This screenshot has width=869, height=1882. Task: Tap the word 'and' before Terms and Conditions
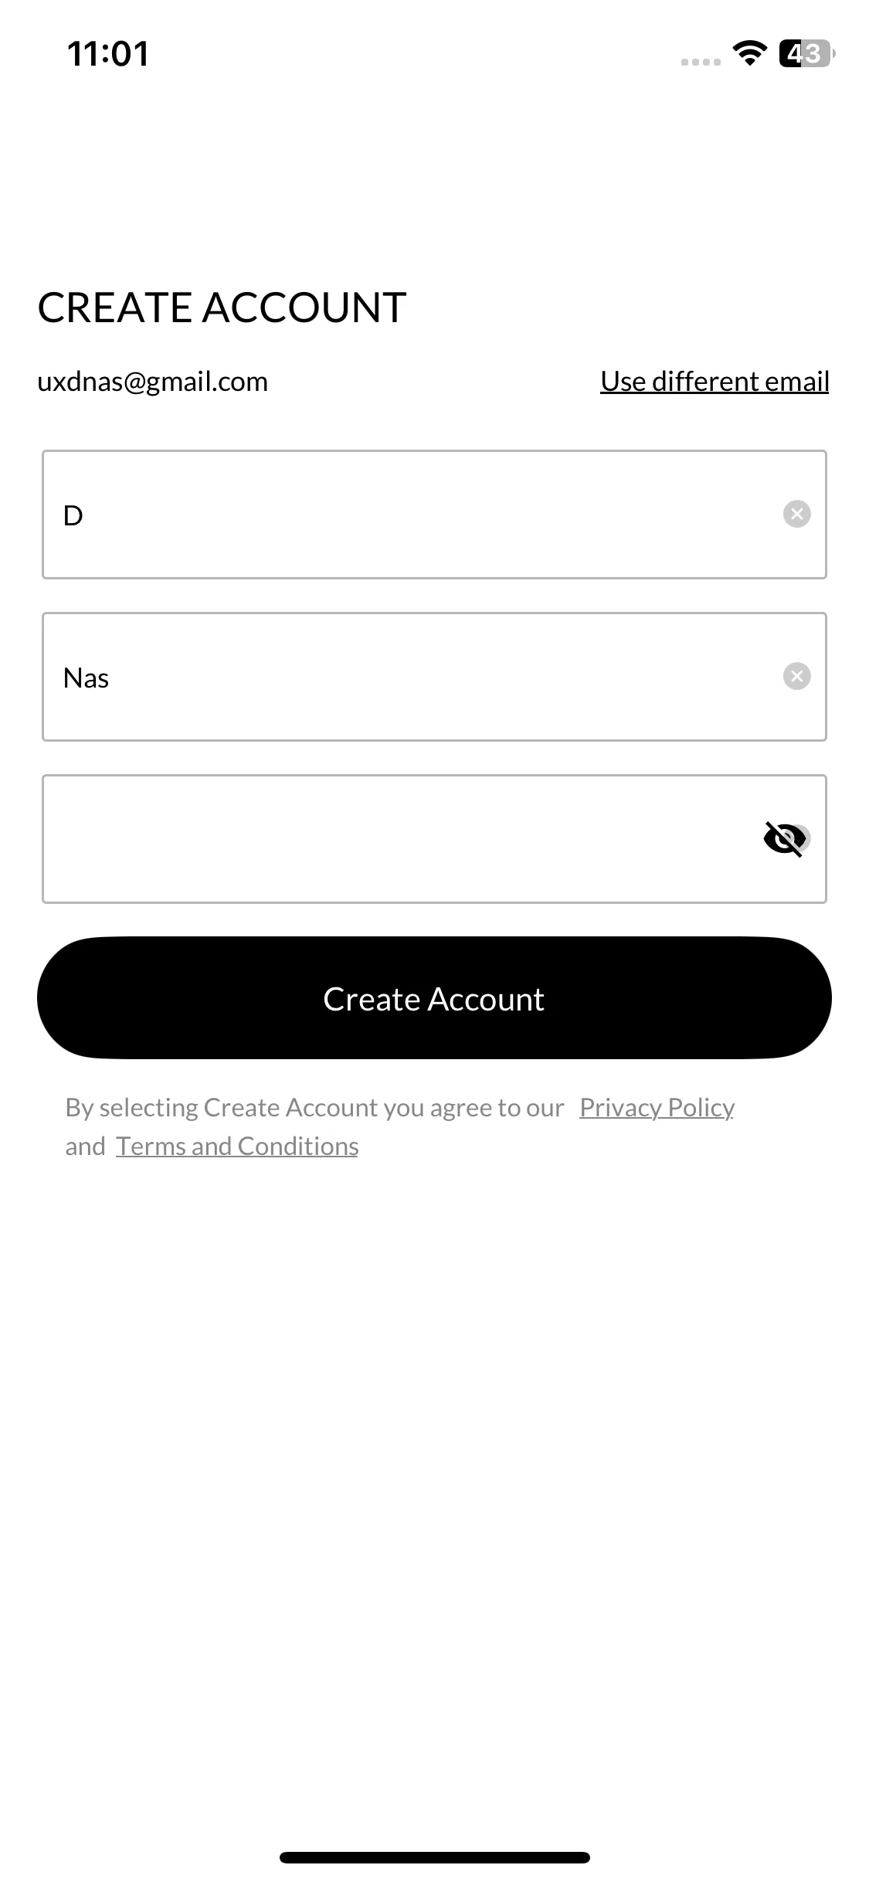point(85,1146)
